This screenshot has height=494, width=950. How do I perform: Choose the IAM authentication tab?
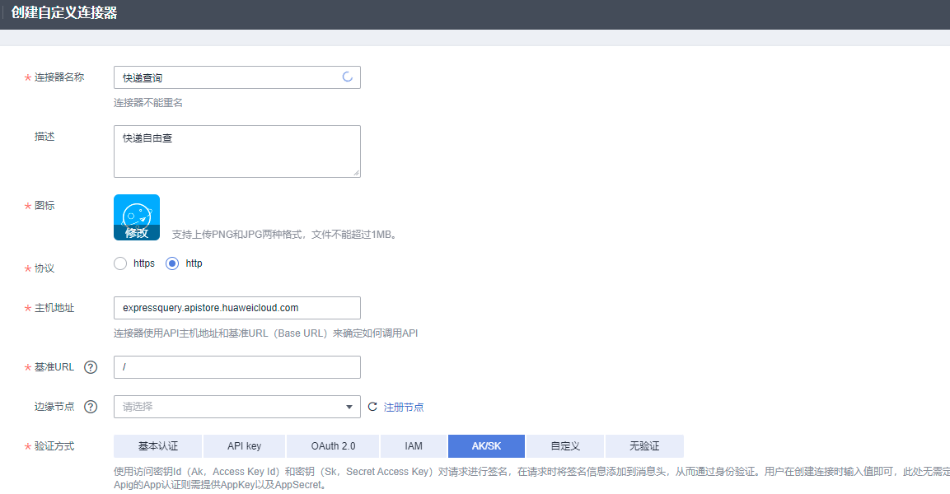[x=414, y=446]
